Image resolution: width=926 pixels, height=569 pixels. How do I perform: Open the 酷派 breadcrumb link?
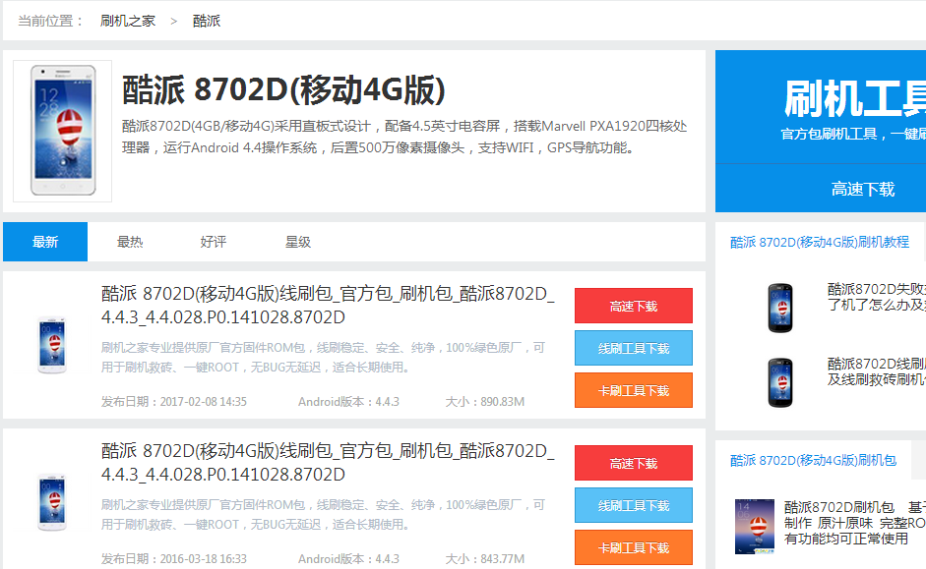coord(206,21)
